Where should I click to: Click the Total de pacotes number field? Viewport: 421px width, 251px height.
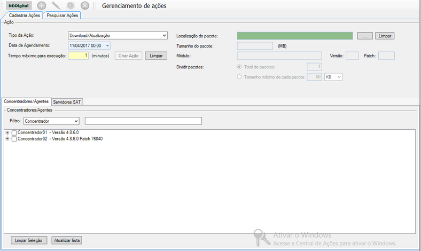(x=314, y=67)
